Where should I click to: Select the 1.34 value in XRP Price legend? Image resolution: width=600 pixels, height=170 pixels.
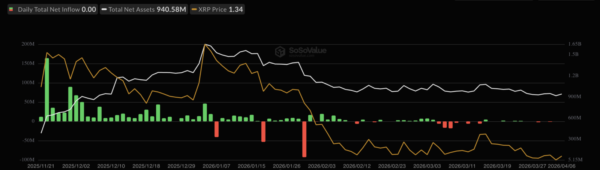(x=236, y=9)
